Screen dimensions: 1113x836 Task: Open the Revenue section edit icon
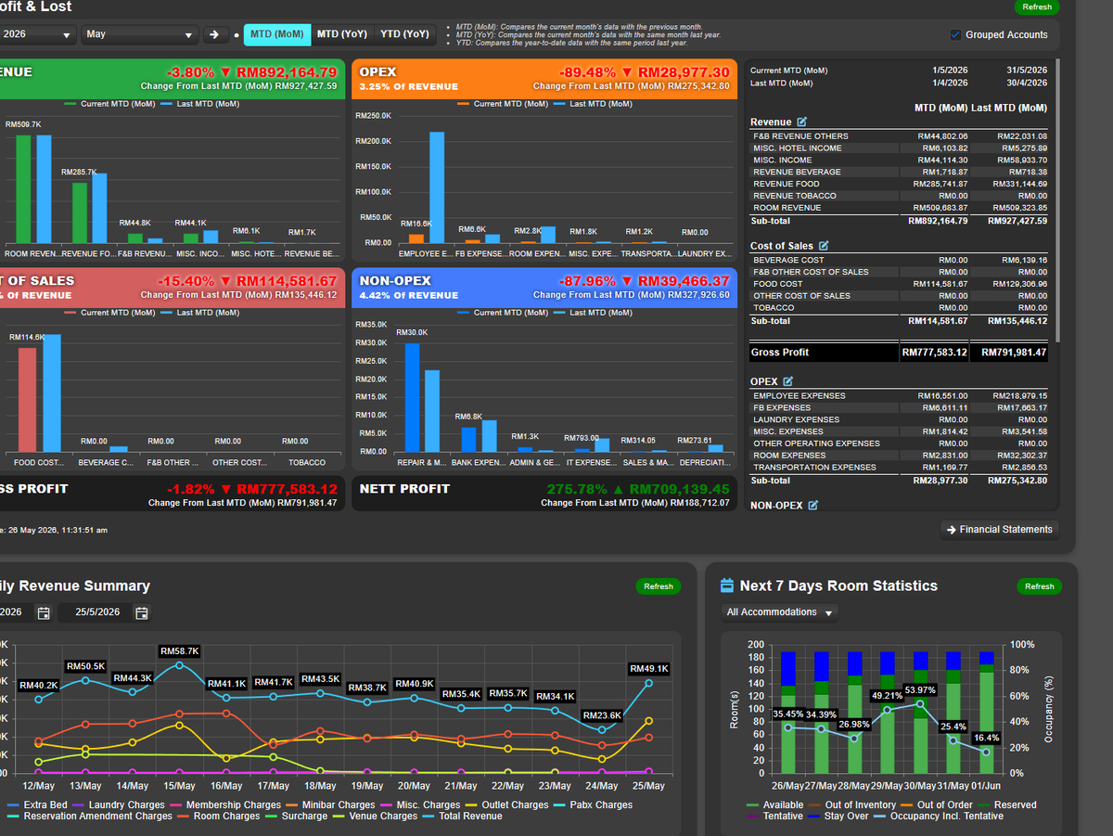pos(802,122)
